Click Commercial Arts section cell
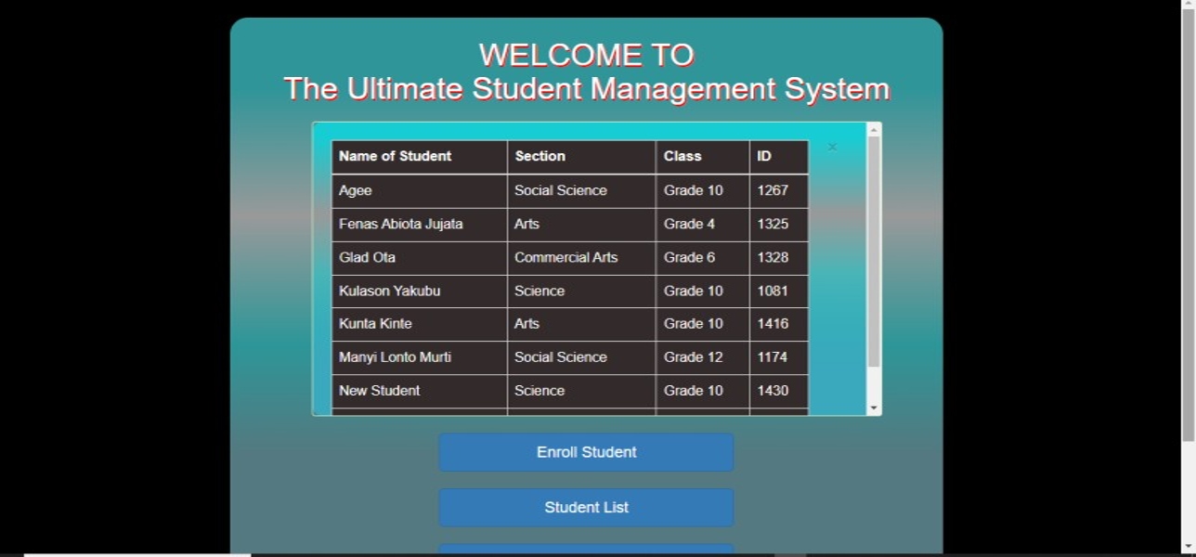 tap(565, 257)
